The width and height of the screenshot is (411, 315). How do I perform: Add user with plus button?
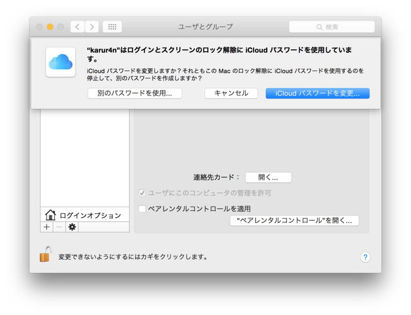[47, 227]
